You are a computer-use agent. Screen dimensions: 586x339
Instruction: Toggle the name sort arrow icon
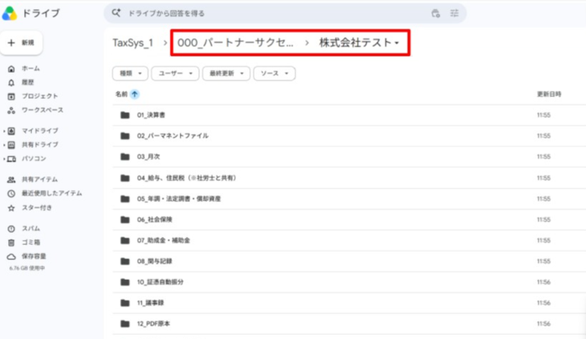pos(135,94)
